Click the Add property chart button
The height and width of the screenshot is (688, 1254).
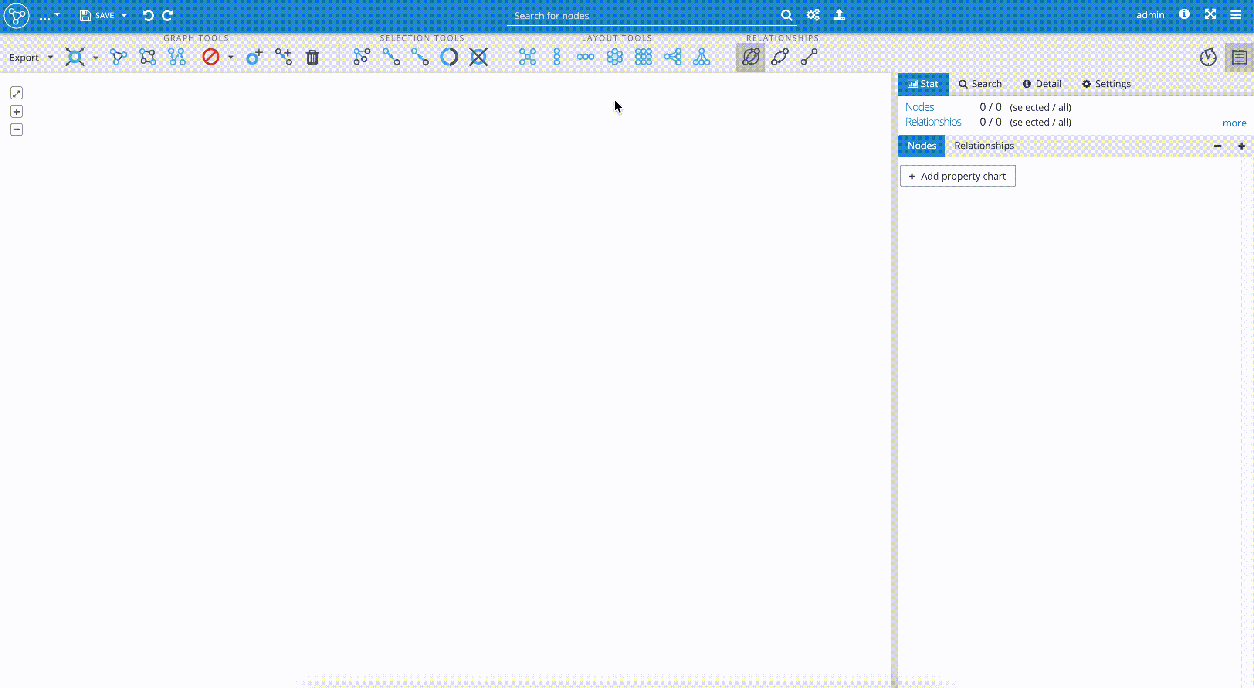click(958, 175)
